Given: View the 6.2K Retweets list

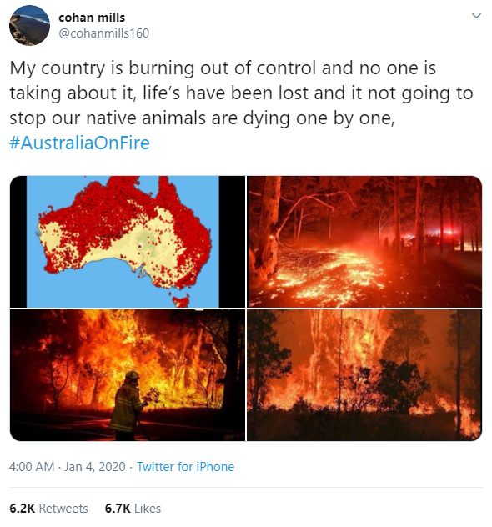Looking at the screenshot, I should point(48,509).
